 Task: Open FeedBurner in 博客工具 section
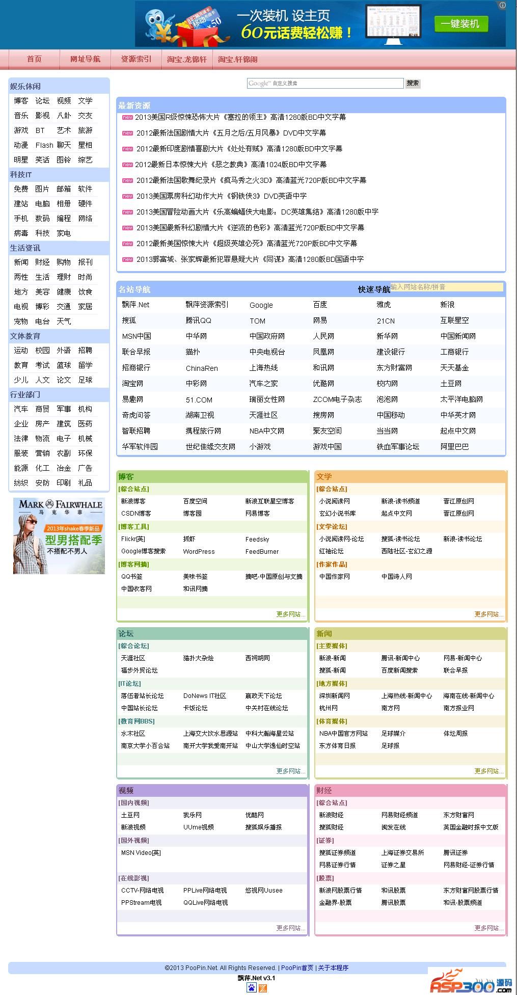(x=262, y=552)
